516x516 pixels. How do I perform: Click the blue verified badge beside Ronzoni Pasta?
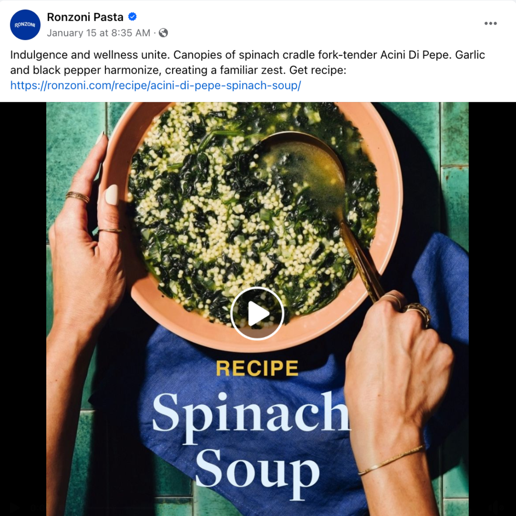click(132, 17)
